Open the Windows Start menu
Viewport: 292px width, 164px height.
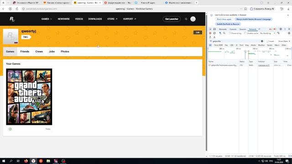point(4,161)
